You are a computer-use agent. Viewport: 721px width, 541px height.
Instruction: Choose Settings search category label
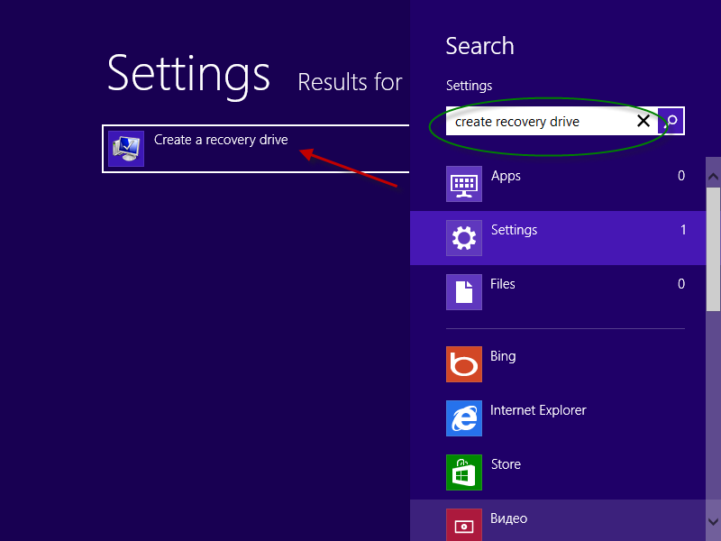[x=514, y=230]
